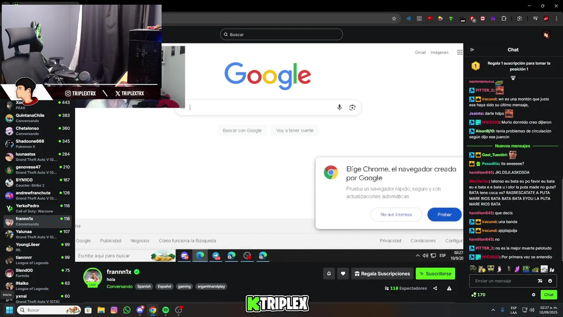Click the notification bell for frannn1x

point(329,273)
